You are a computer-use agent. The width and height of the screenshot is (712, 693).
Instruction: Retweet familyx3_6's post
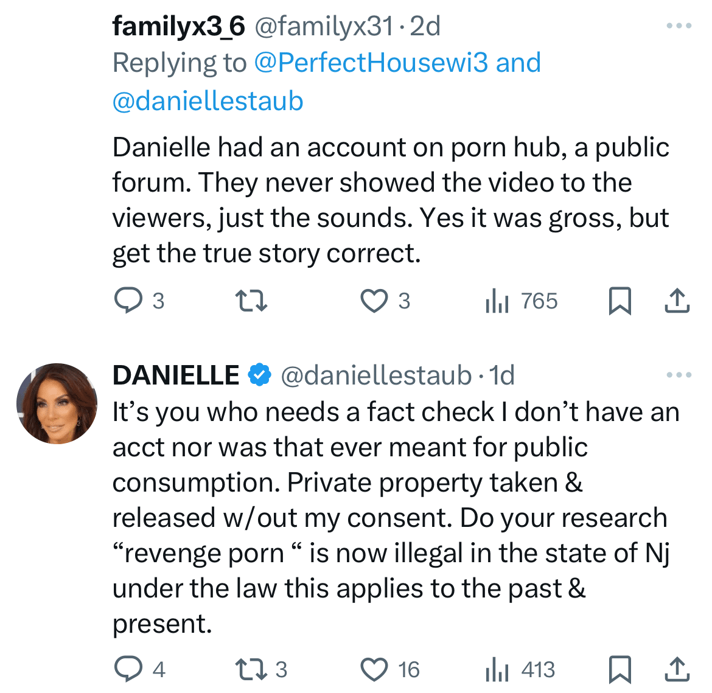pyautogui.click(x=250, y=300)
